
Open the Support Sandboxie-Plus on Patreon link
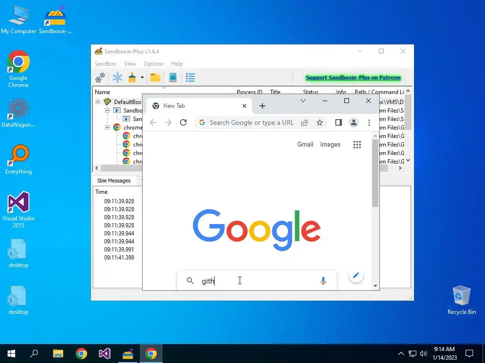353,78
